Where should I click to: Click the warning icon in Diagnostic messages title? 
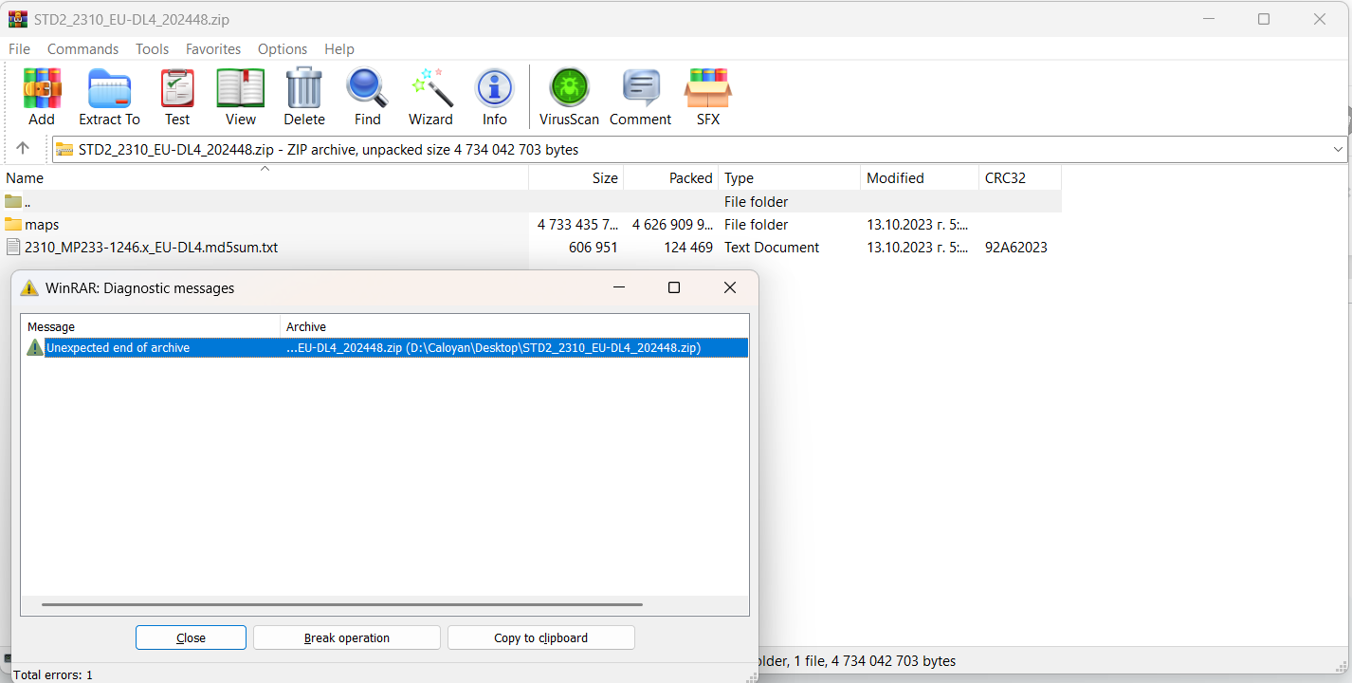point(30,287)
